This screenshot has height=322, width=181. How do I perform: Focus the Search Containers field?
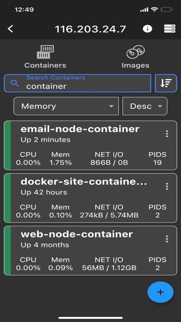(78, 83)
